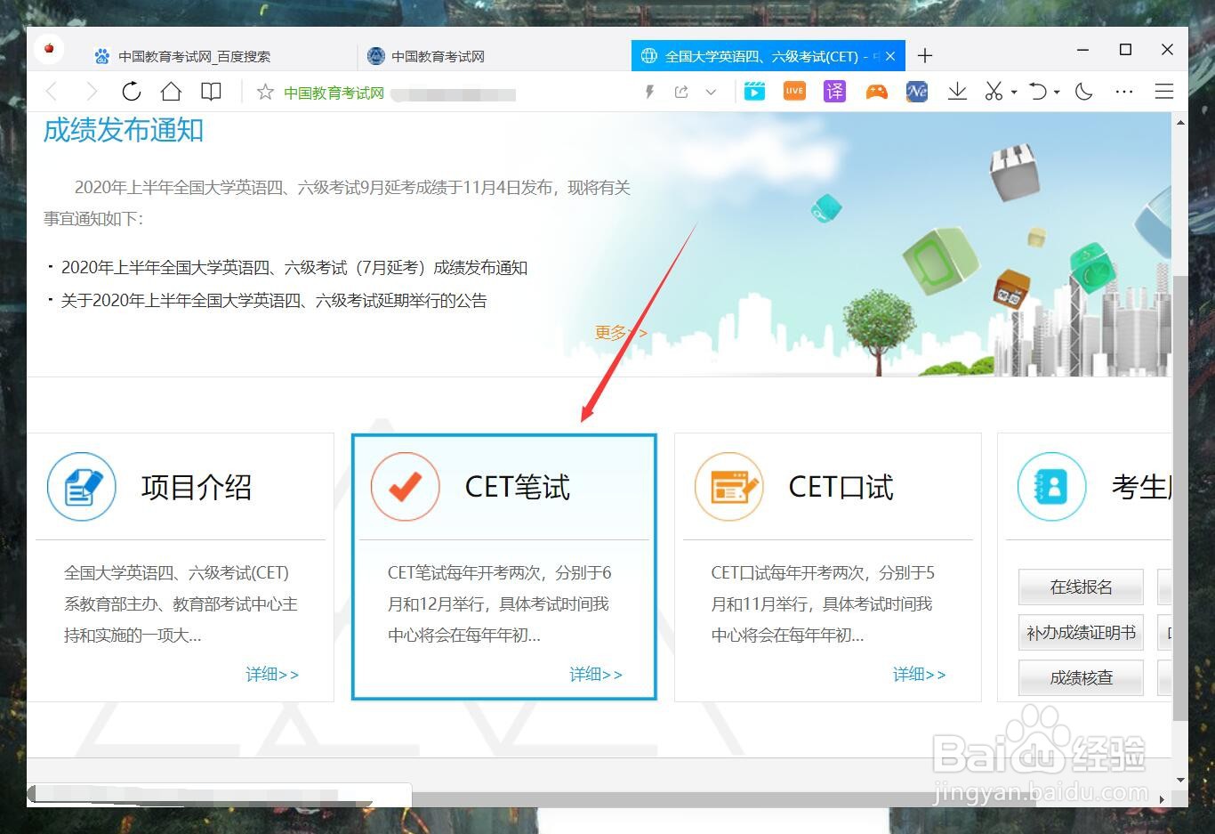Screen dimensions: 1215x834
Task: Open the browser game center icon
Action: pyautogui.click(x=876, y=91)
